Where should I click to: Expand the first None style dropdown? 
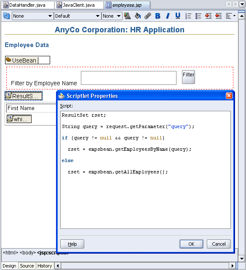[32, 16]
